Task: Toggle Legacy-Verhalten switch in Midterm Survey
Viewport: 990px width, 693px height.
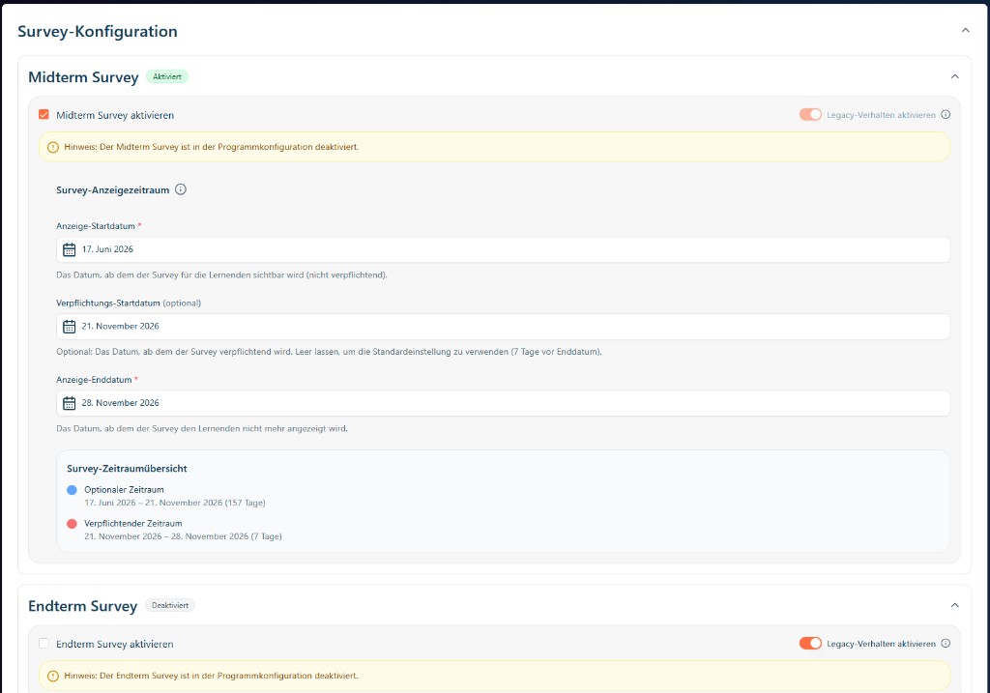Action: pos(810,114)
